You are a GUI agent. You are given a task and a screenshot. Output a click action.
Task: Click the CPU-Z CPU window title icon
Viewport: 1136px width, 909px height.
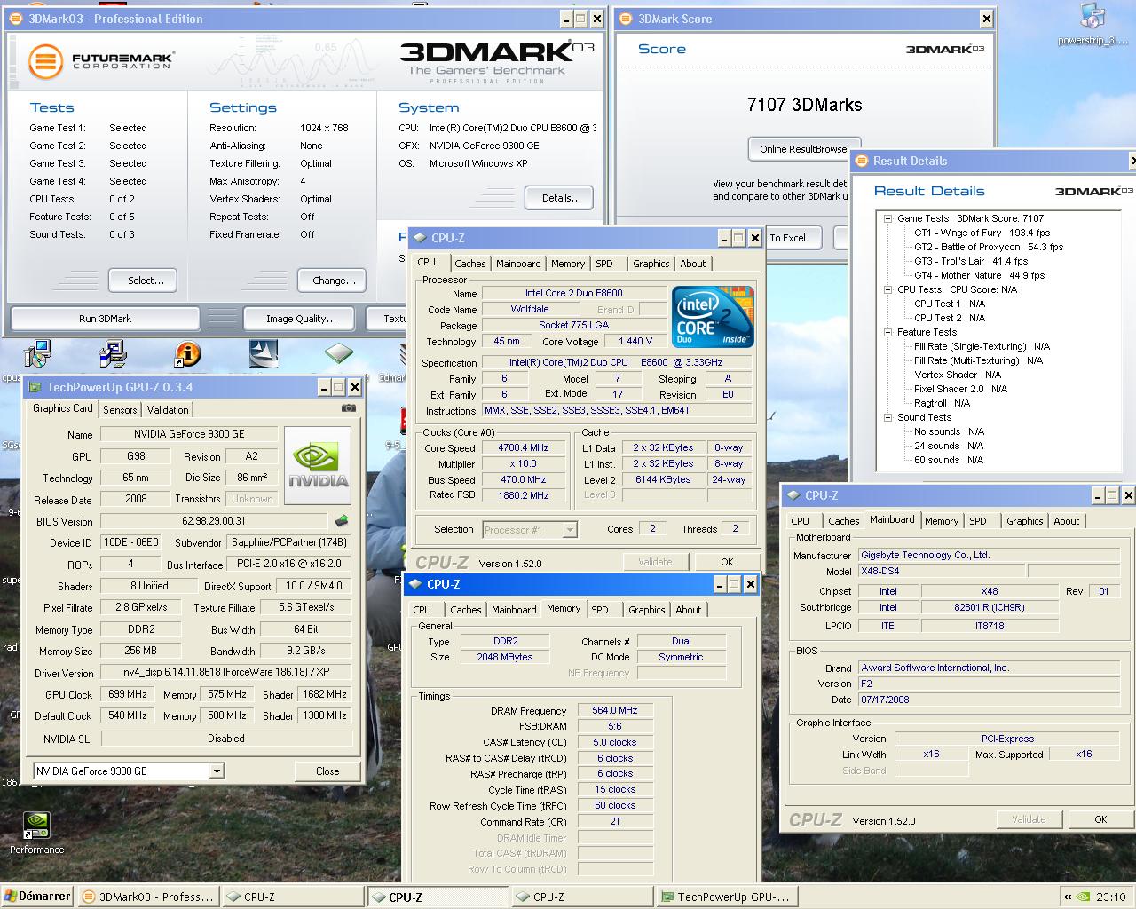coord(419,238)
